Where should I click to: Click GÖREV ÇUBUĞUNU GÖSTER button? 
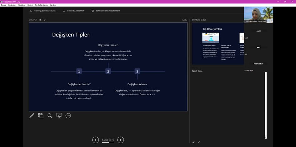click(43, 11)
